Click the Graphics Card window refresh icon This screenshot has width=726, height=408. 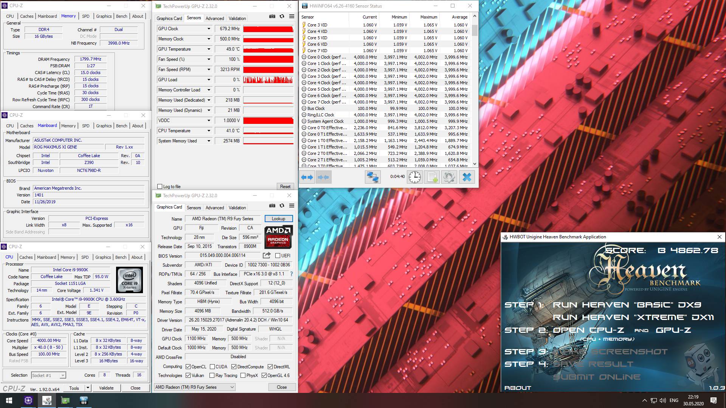point(282,206)
